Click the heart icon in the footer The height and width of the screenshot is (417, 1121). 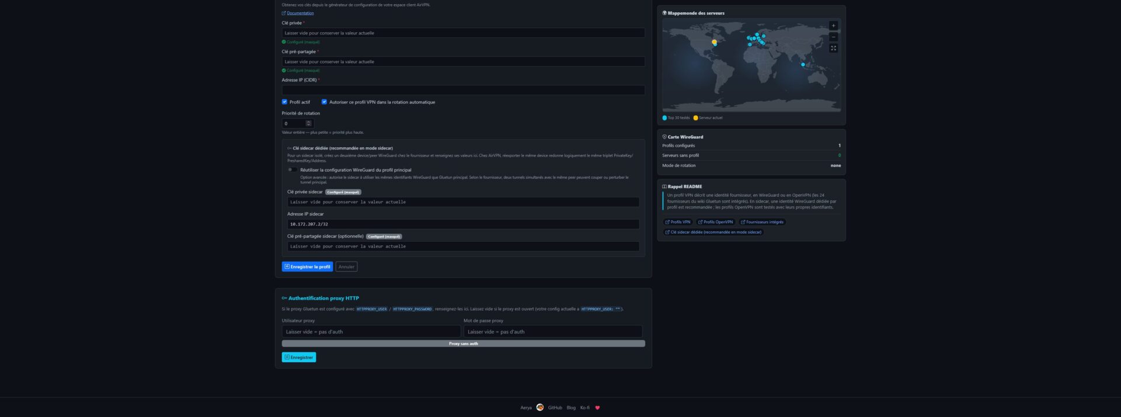(597, 408)
